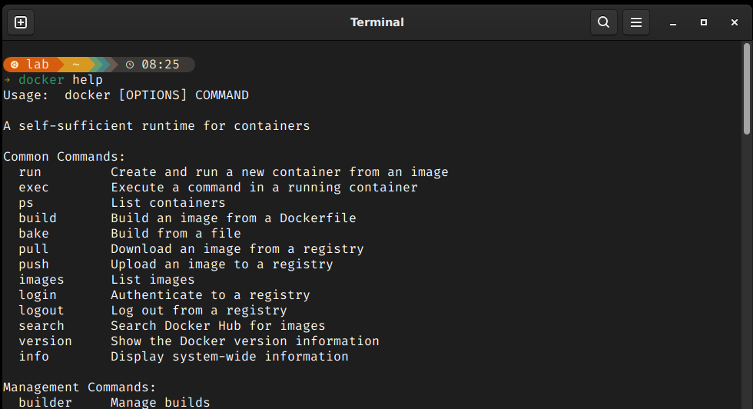The image size is (753, 409).
Task: Open the hamburger main menu
Action: pos(636,22)
